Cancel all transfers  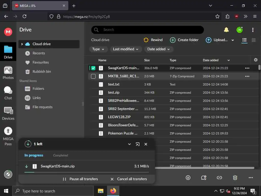(129, 179)
